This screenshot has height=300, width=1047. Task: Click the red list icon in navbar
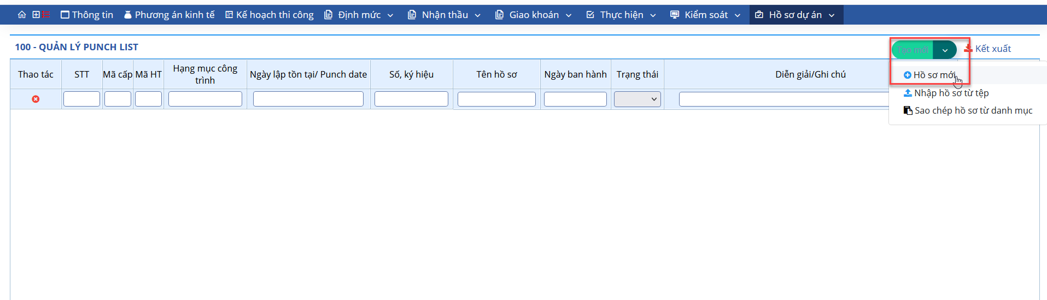coord(46,15)
